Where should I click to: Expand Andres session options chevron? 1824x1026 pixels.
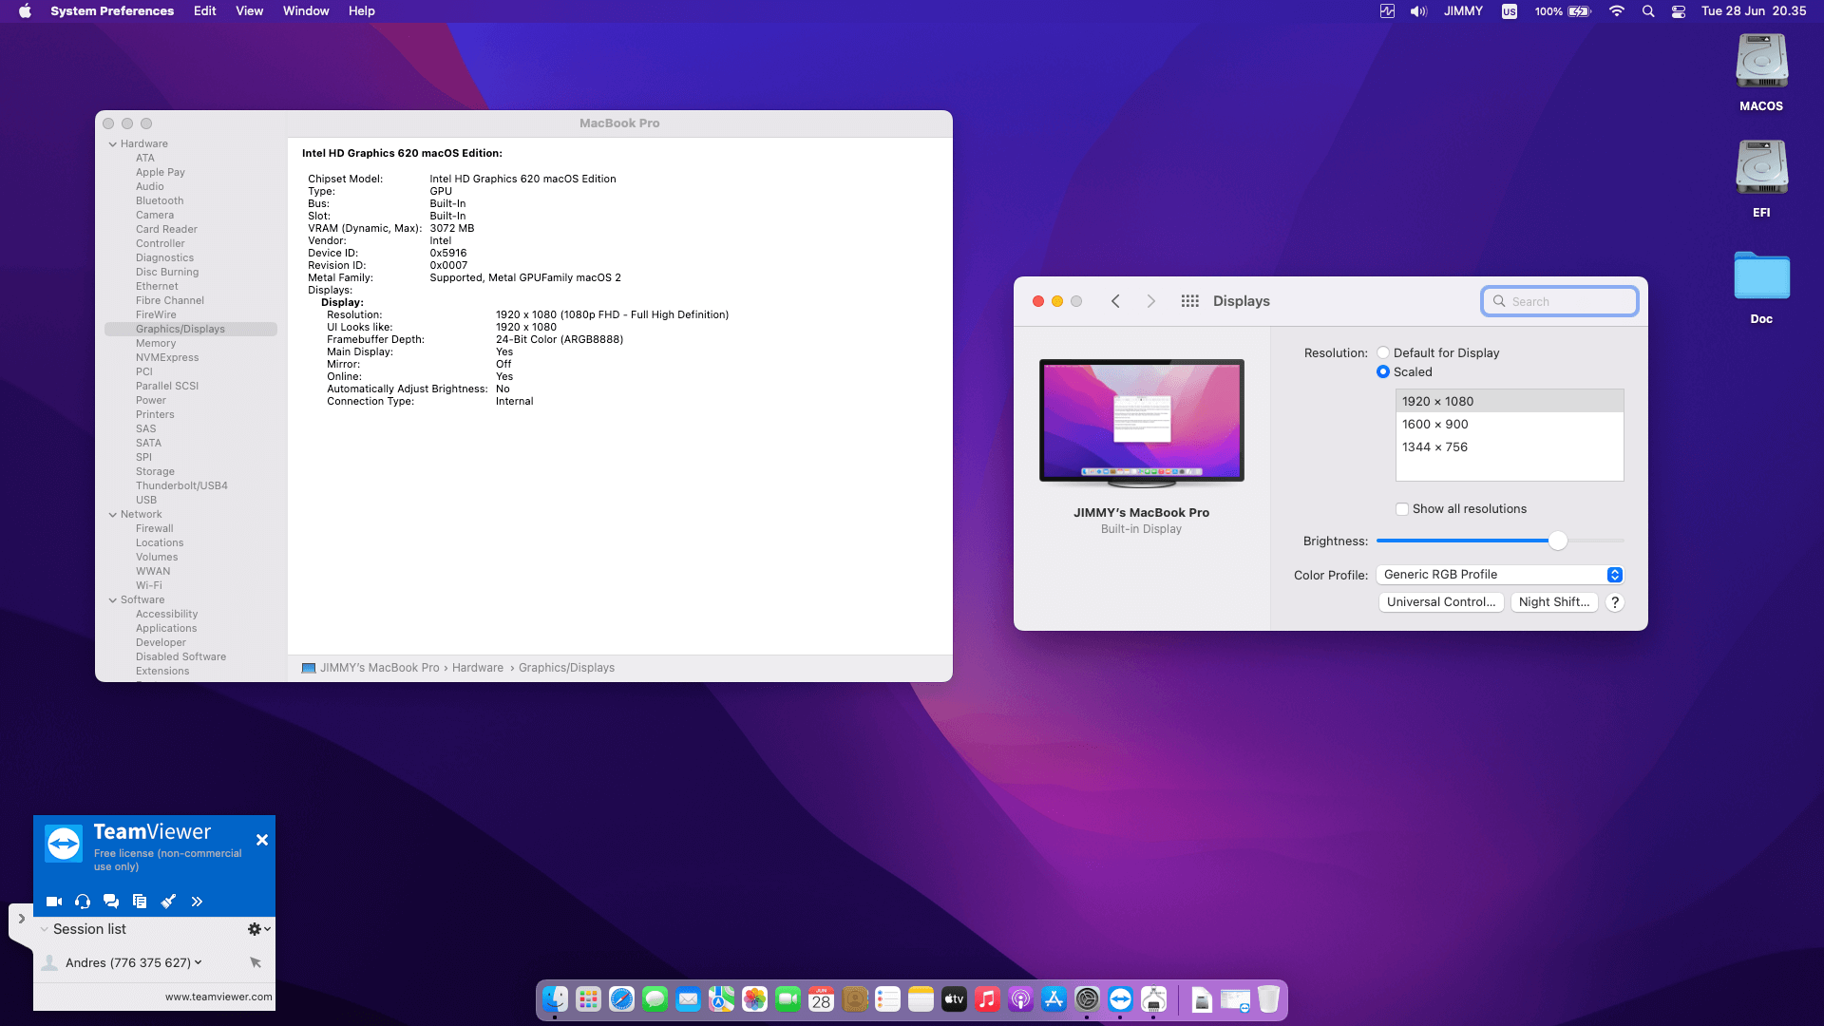[198, 962]
